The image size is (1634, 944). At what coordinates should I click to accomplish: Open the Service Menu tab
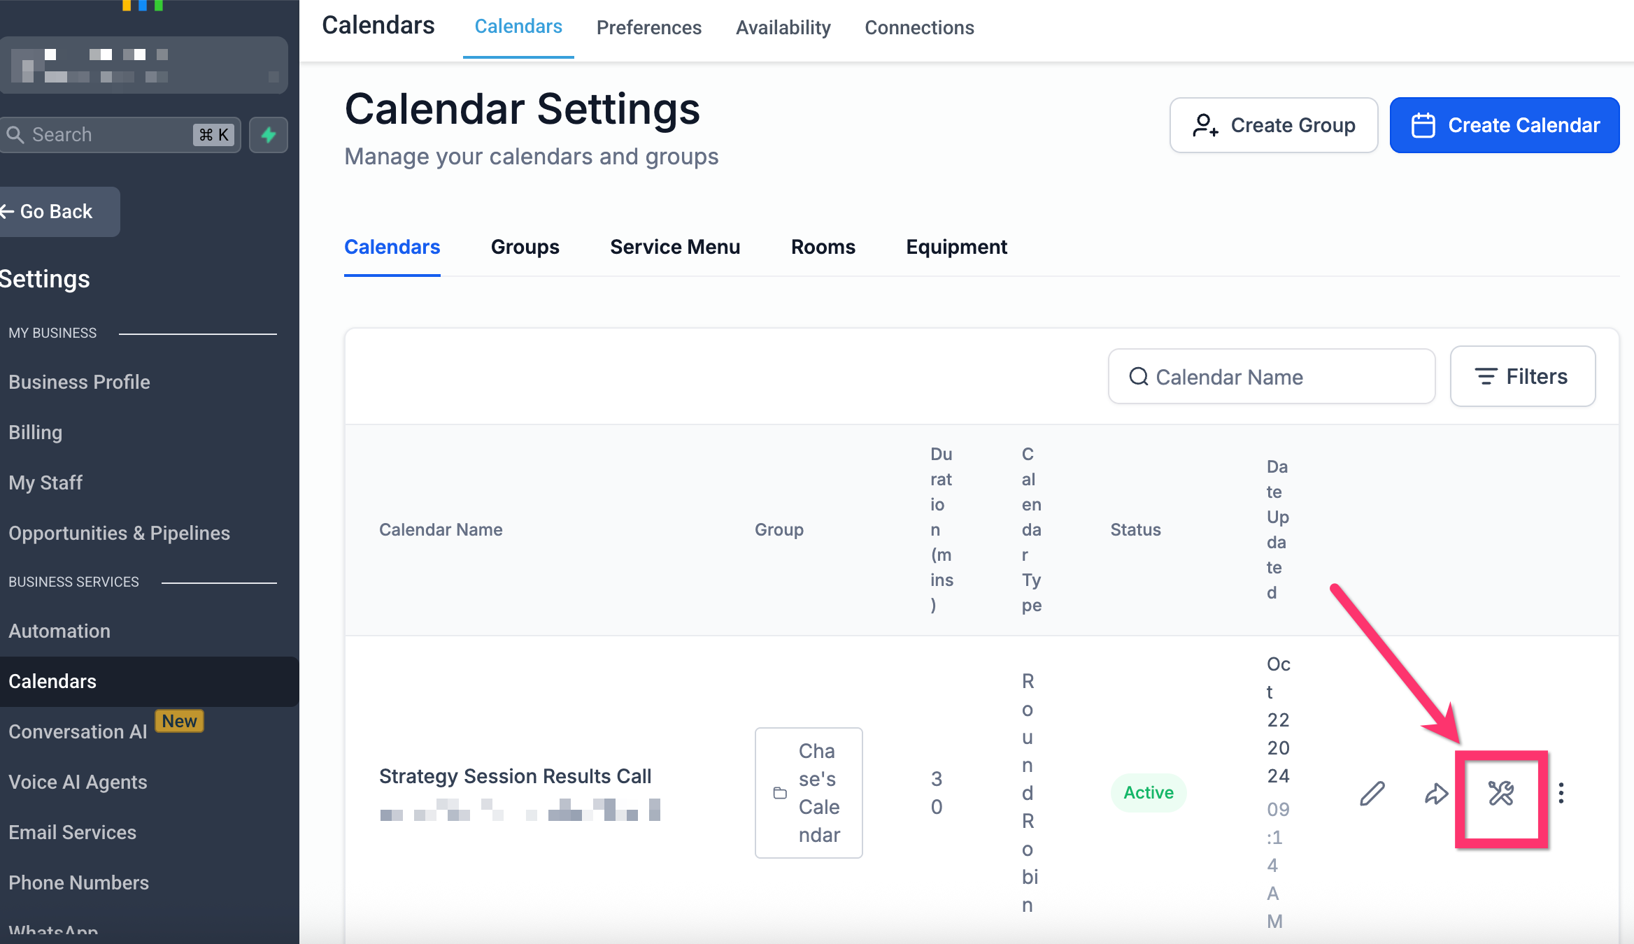click(674, 247)
